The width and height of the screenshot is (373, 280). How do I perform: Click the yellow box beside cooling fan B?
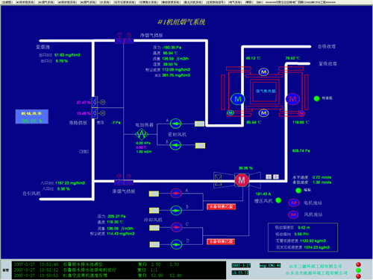(154, 211)
